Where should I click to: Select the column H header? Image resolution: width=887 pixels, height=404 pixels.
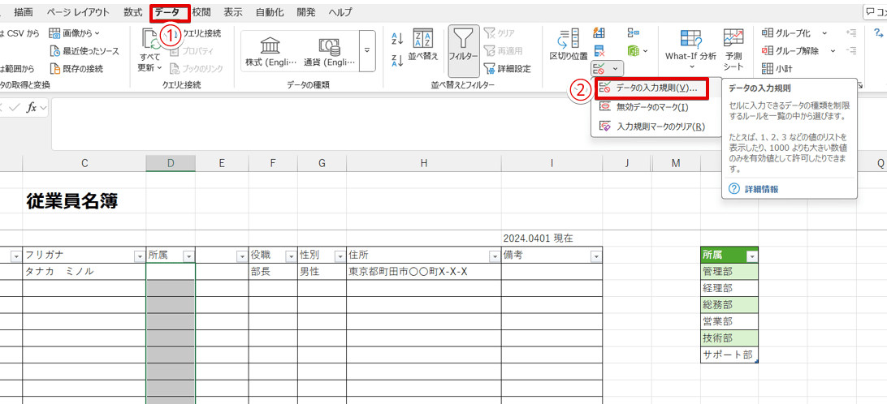coord(424,163)
